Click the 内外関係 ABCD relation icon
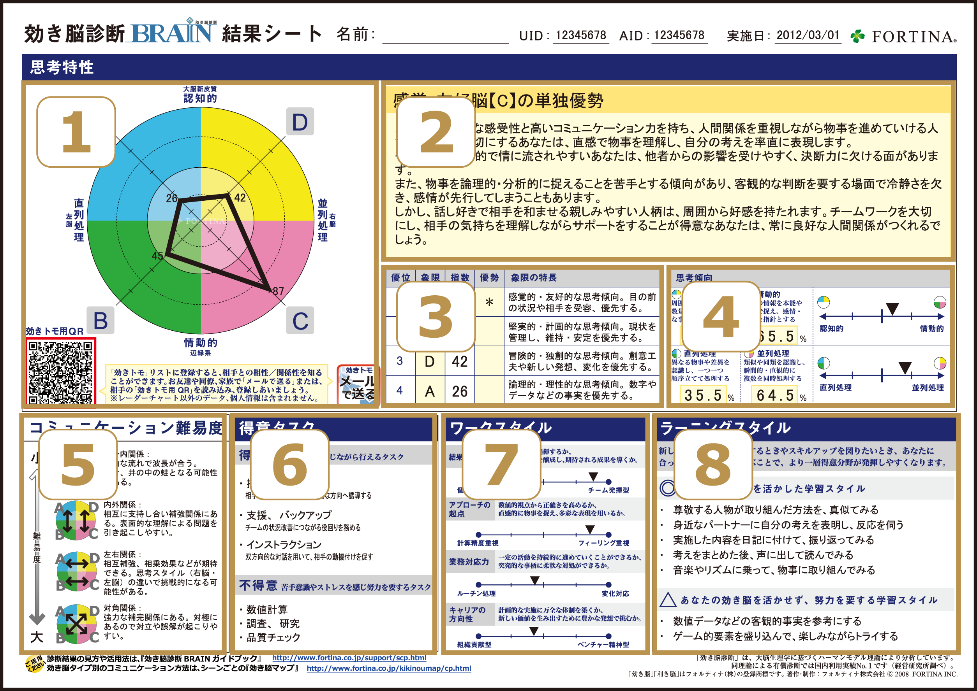The image size is (977, 691). [x=77, y=520]
